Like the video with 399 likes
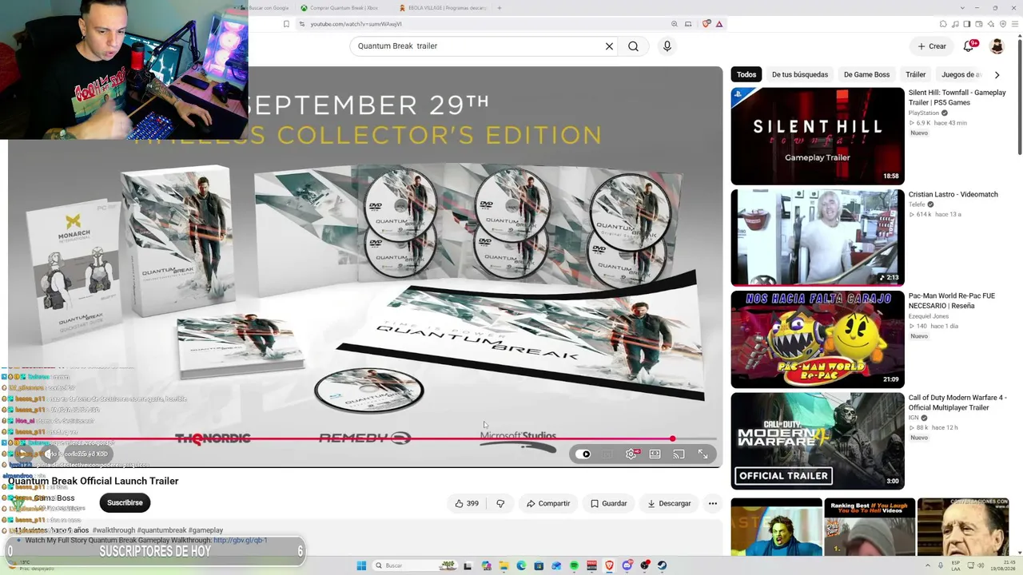The width and height of the screenshot is (1023, 575). [467, 504]
